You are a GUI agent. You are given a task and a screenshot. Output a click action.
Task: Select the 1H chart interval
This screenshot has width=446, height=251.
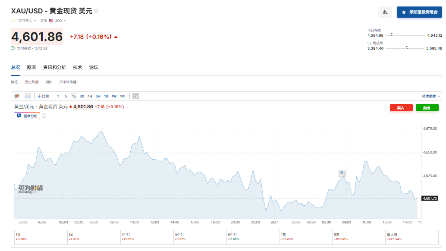tap(90, 96)
